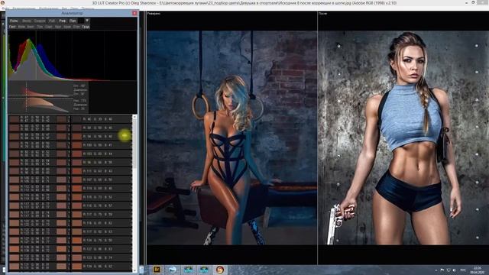Open the 3D LUT Creator taskbar icon
The image size is (489, 275).
pos(219,270)
